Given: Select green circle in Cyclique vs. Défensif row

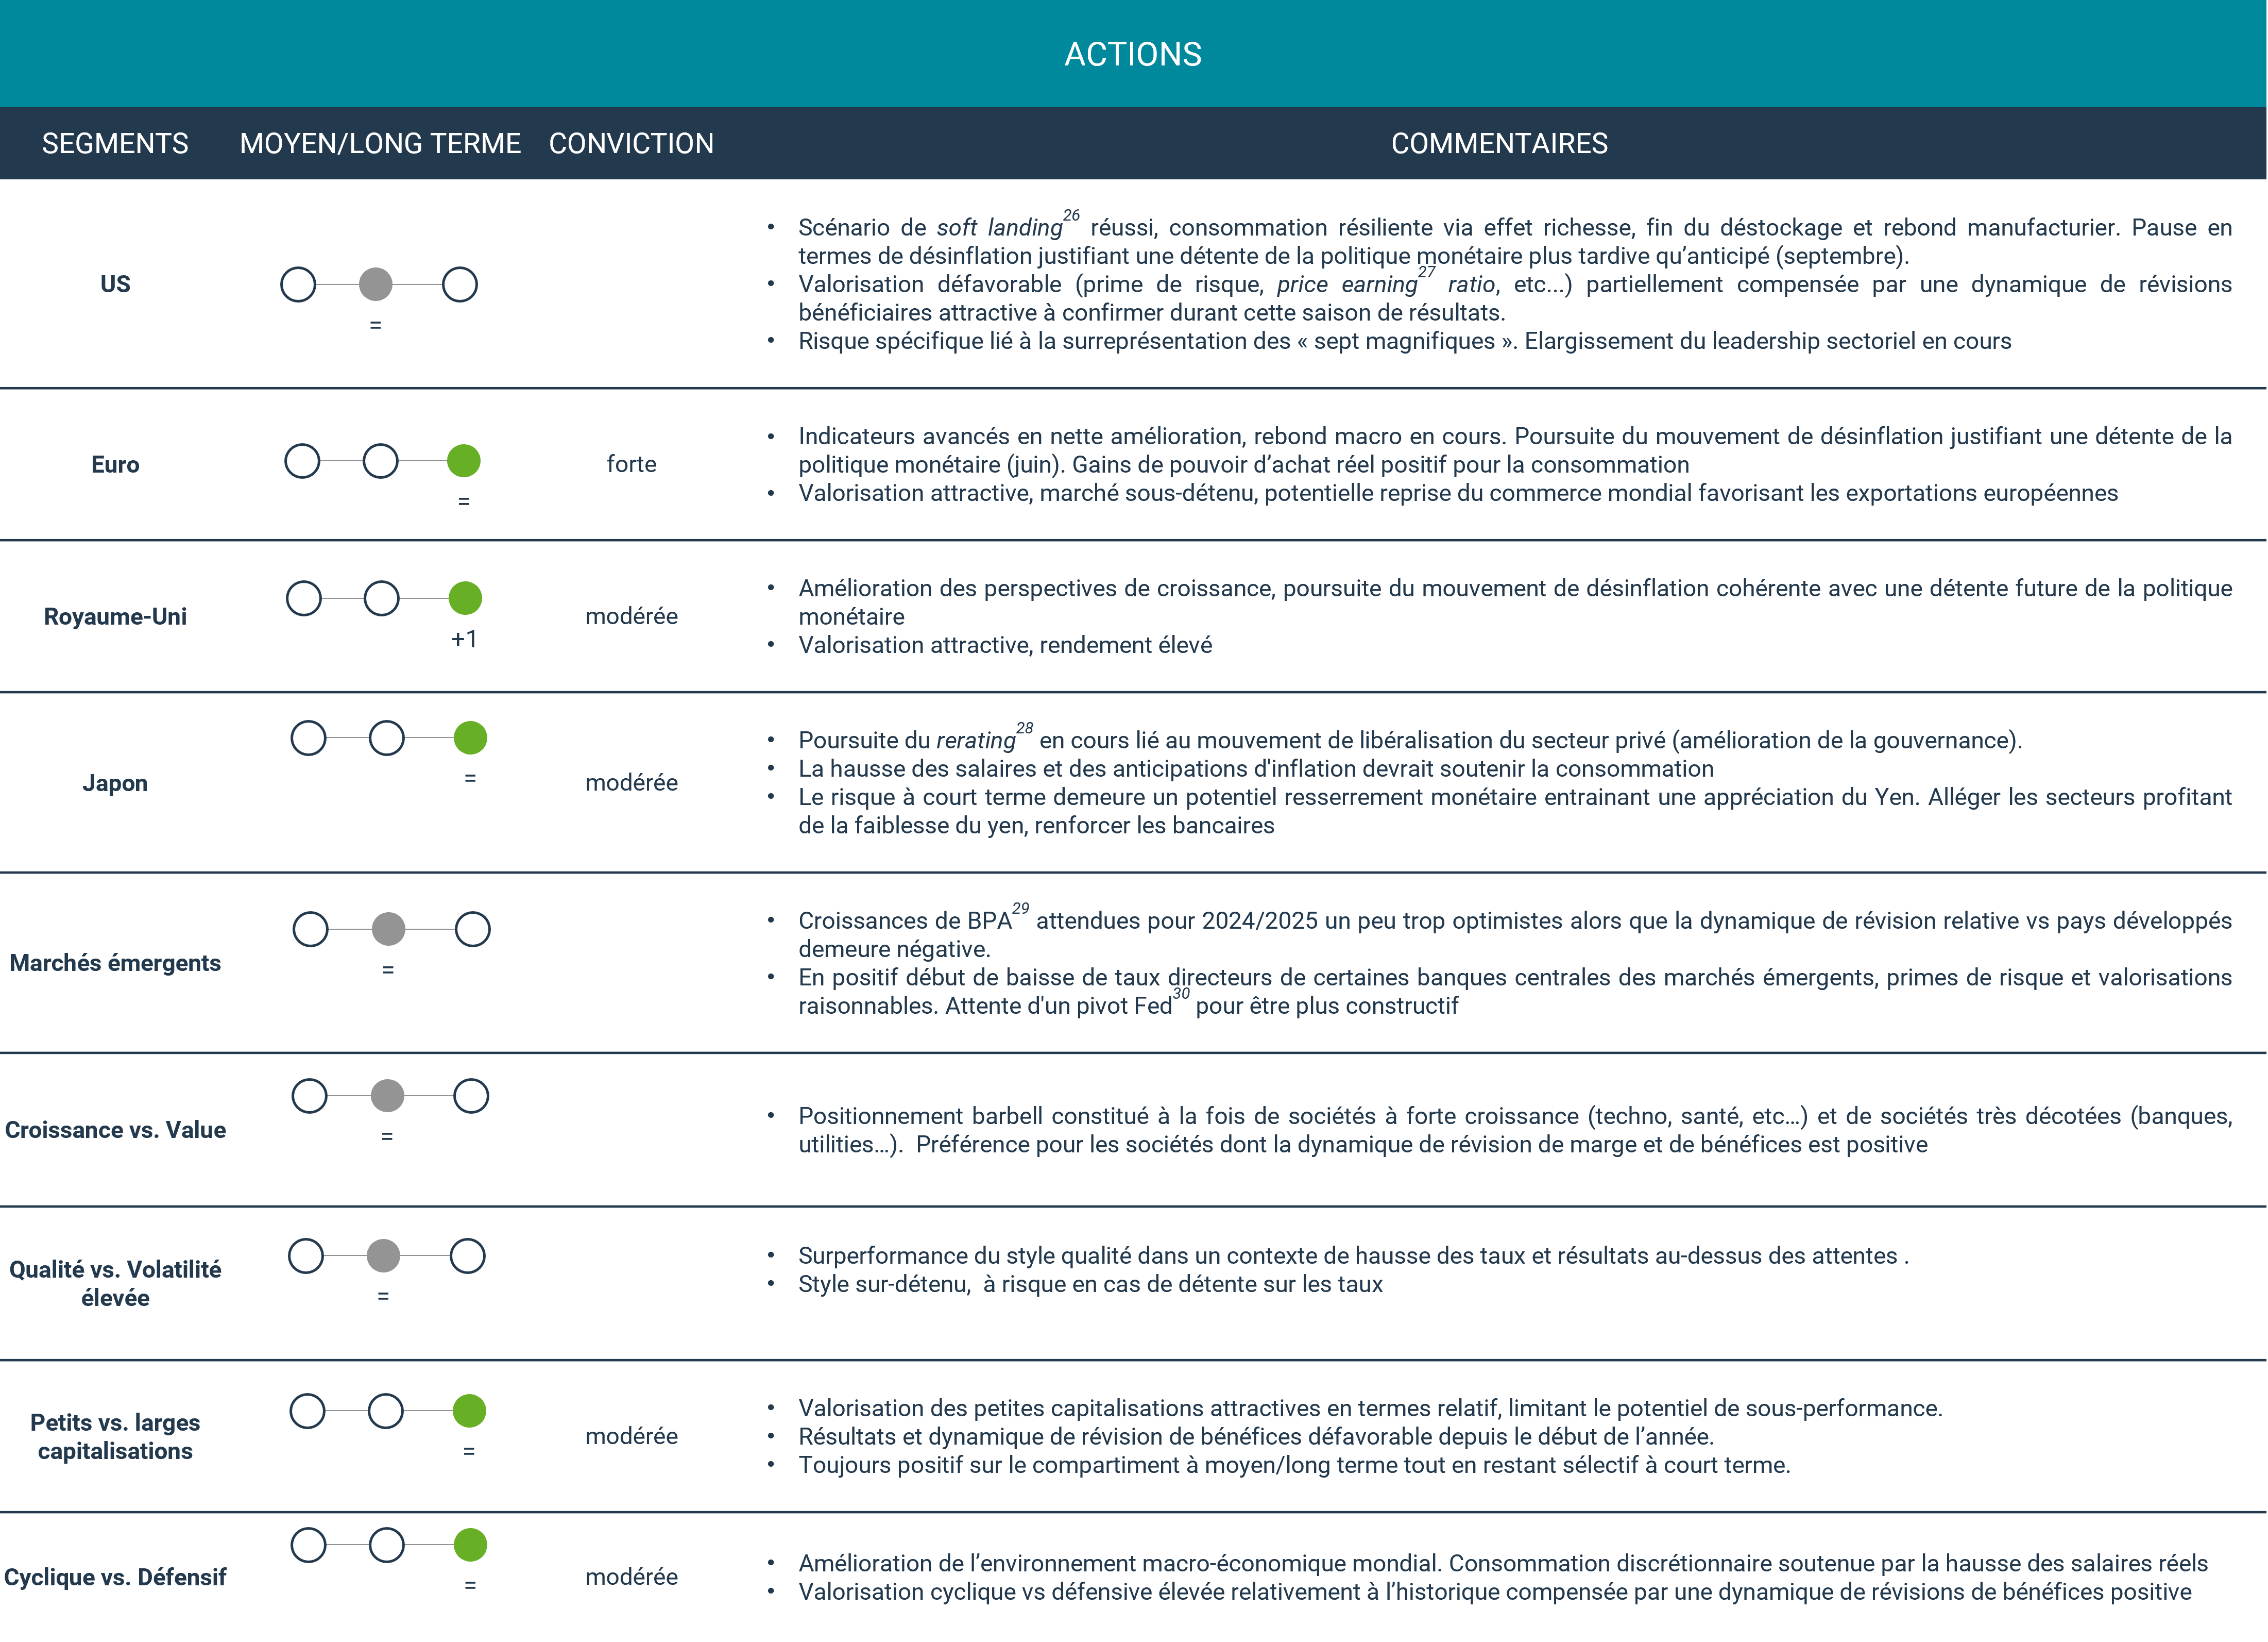Looking at the screenshot, I should (470, 1545).
